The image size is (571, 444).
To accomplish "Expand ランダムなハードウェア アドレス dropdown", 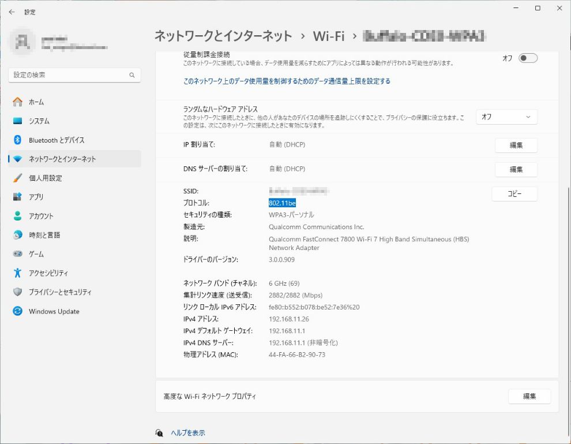I will [x=506, y=117].
